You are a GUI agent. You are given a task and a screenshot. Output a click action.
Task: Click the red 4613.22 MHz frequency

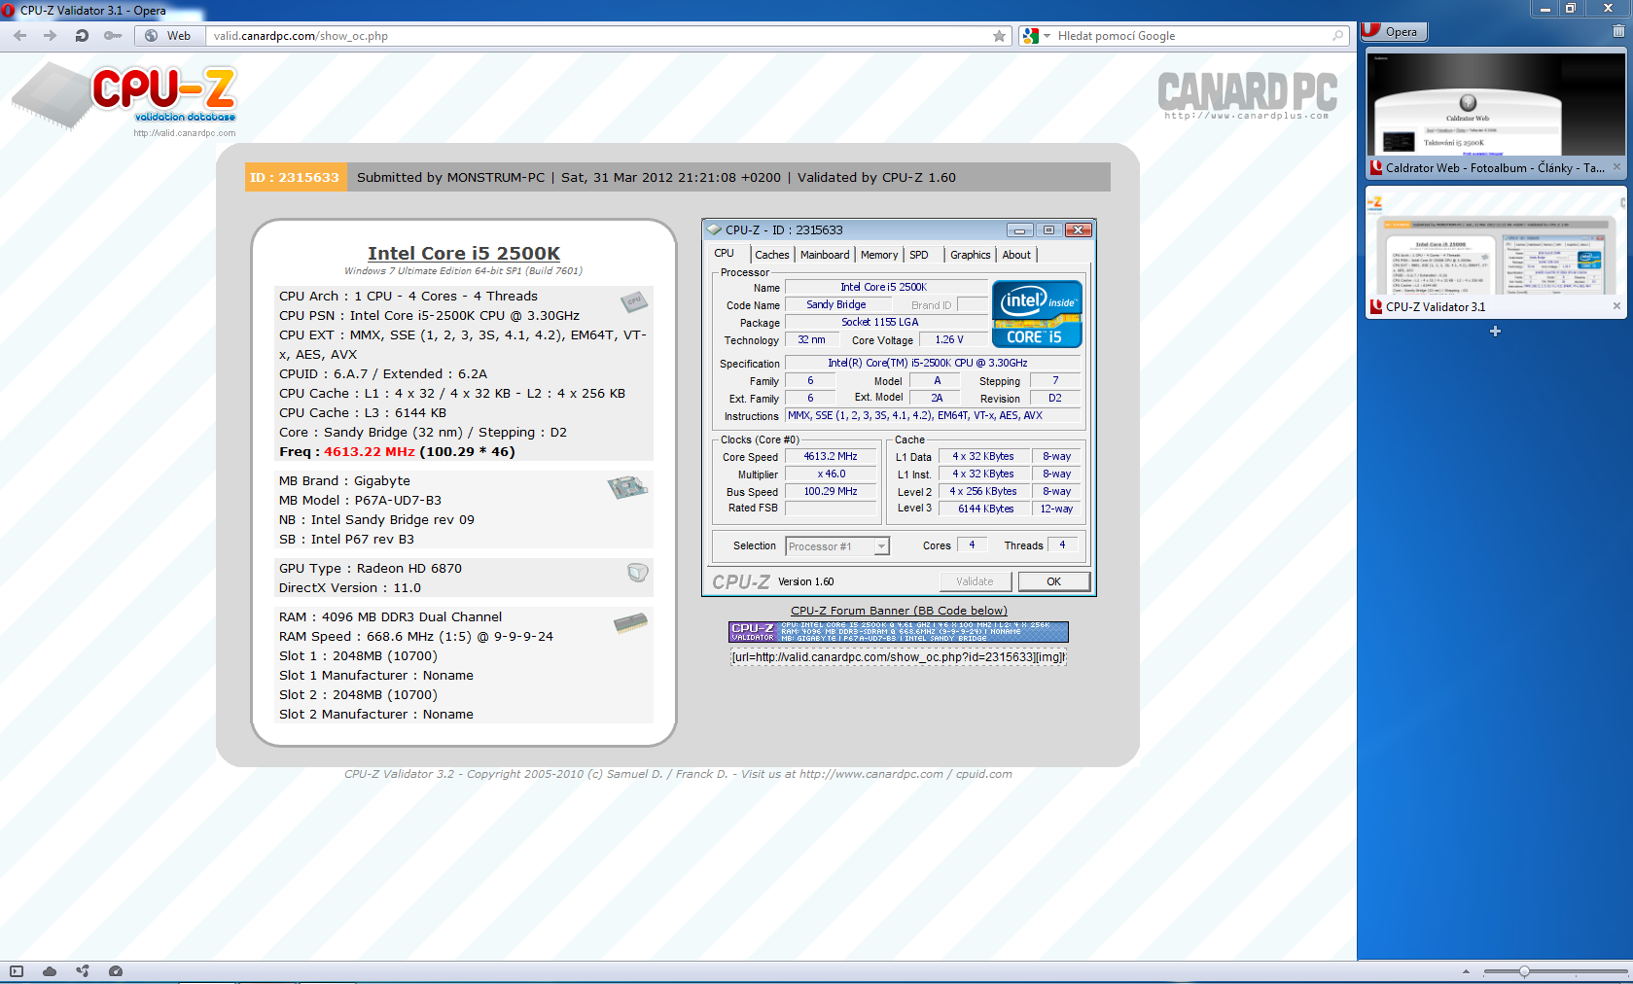click(x=370, y=451)
